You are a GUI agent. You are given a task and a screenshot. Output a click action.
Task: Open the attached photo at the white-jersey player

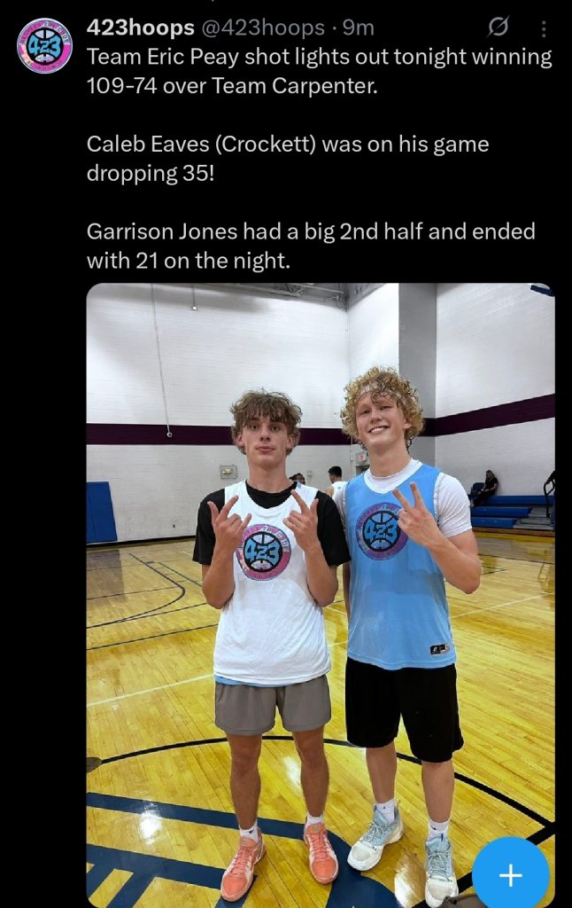pos(269,637)
